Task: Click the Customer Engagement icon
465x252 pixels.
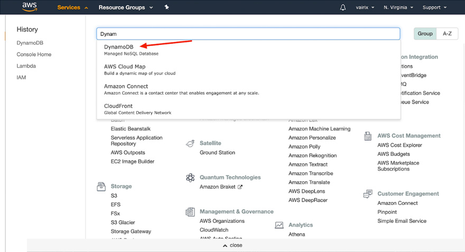Action: (x=368, y=194)
